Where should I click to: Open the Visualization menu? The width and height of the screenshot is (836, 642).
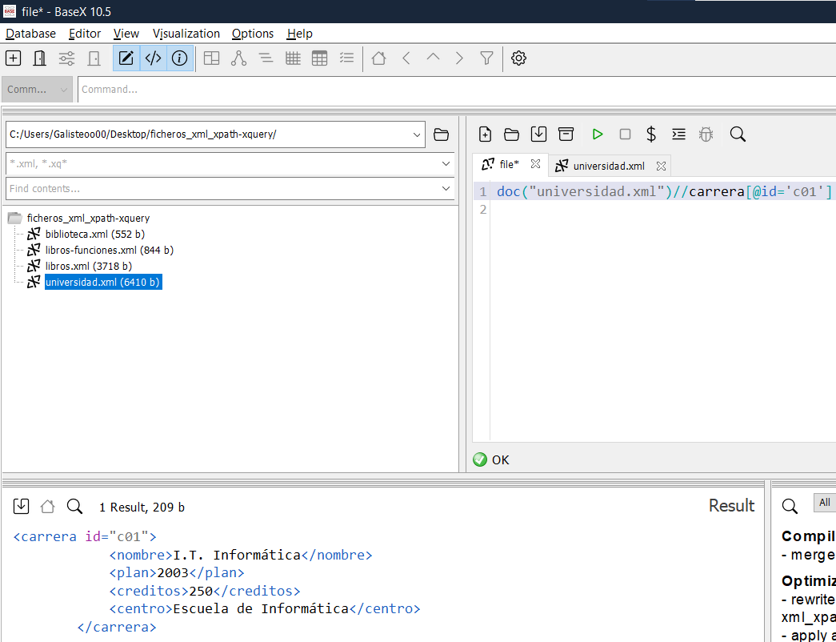tap(186, 34)
